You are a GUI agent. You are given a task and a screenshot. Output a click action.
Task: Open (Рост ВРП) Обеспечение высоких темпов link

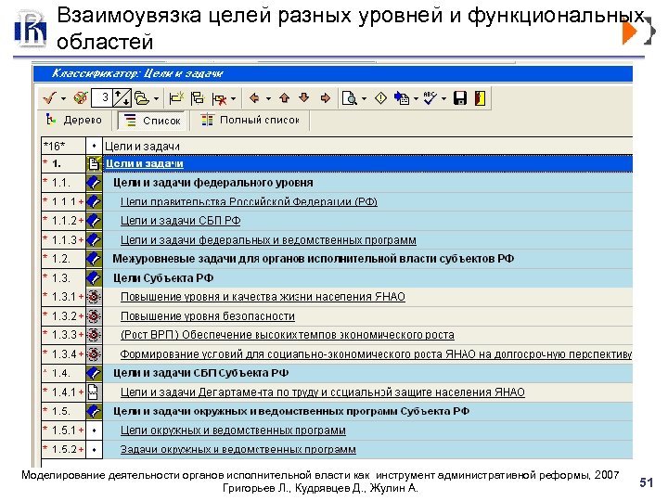[x=288, y=335]
